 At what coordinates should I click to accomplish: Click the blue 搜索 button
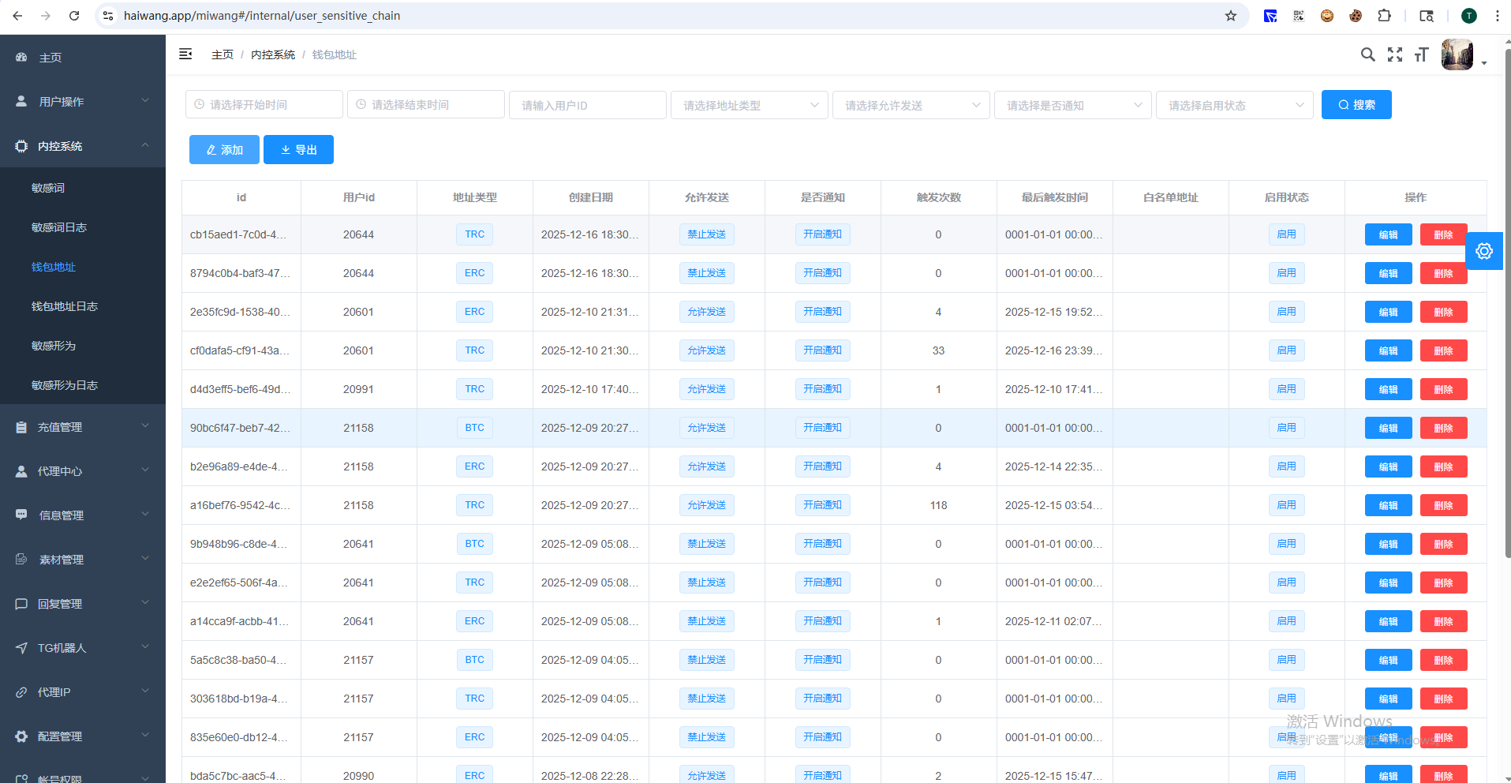point(1356,105)
